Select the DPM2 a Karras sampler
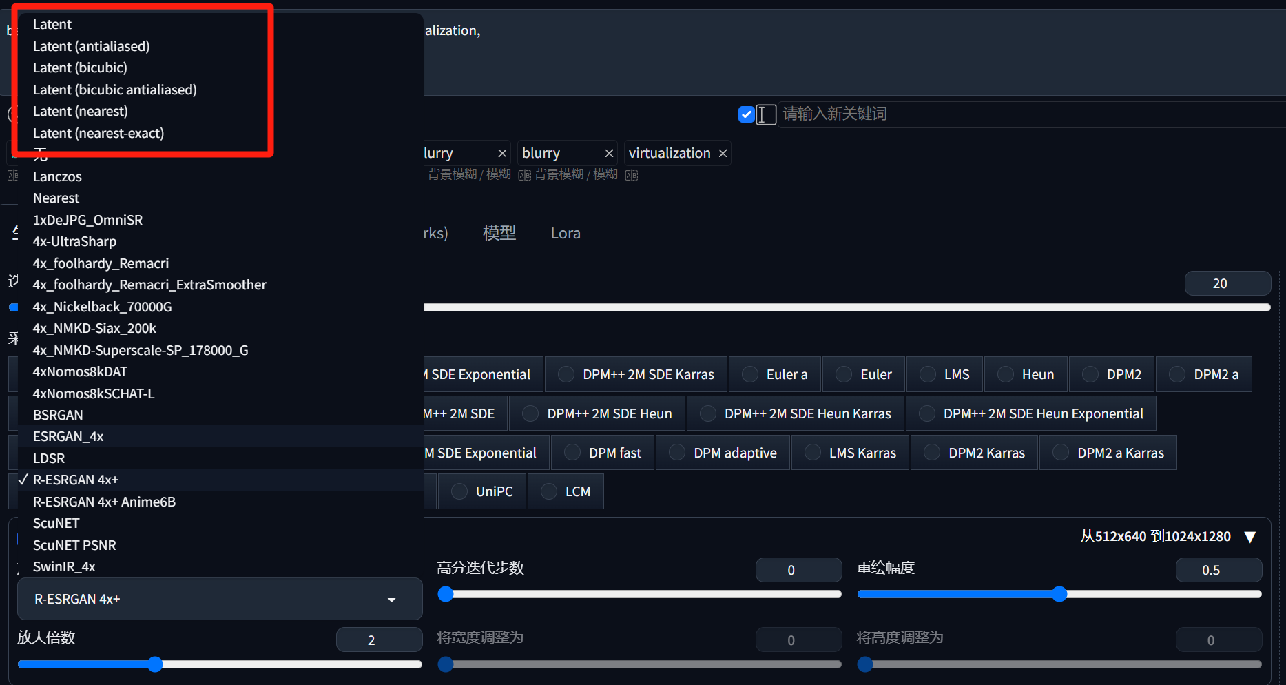1286x685 pixels. point(1108,453)
